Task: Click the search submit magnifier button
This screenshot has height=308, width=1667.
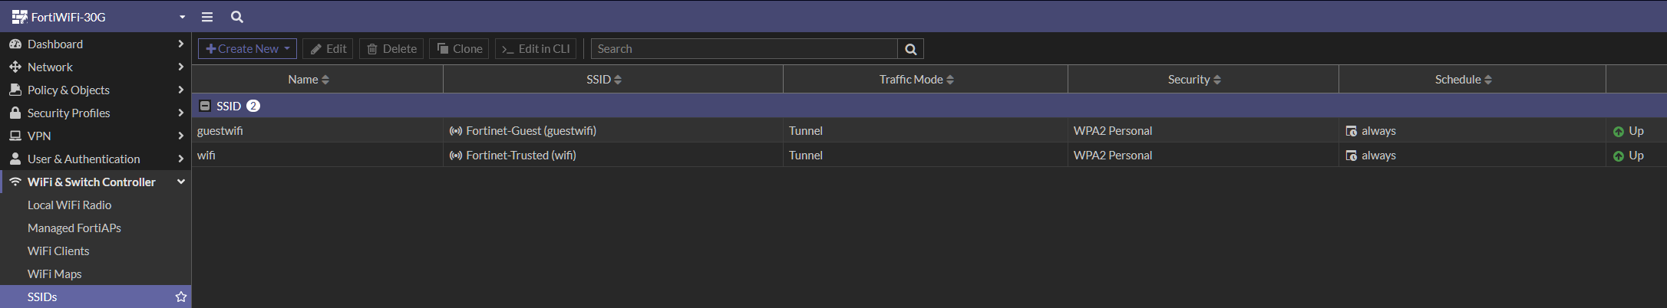Action: 910,49
